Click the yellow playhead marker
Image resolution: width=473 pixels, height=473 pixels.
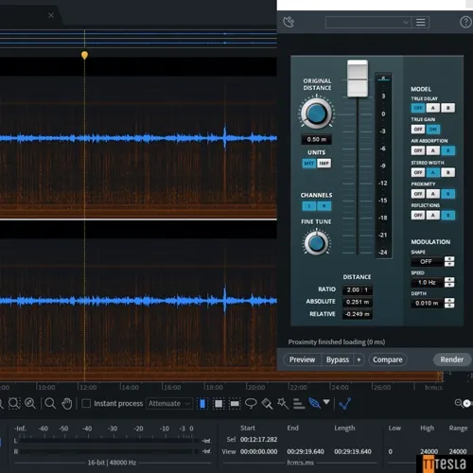point(84,55)
